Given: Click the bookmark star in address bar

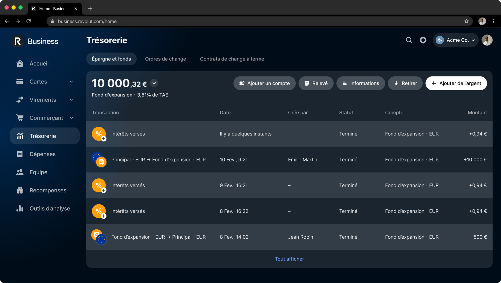Looking at the screenshot, I should (466, 21).
